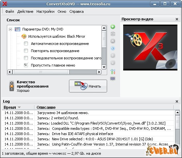Screen dimensions: 182x158
Task: Click the video preview image
Action: 150,48
